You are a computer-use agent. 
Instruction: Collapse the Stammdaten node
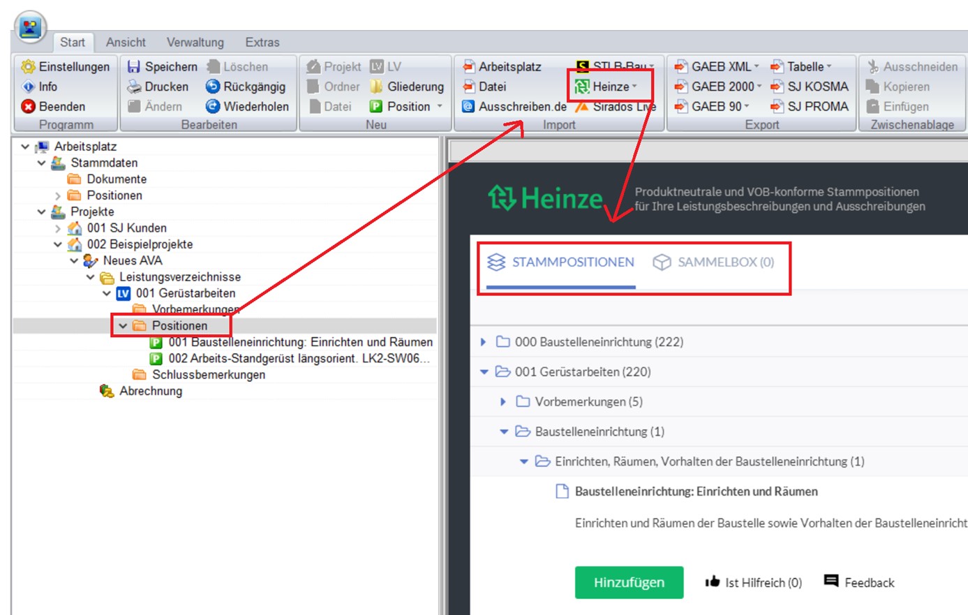41,163
